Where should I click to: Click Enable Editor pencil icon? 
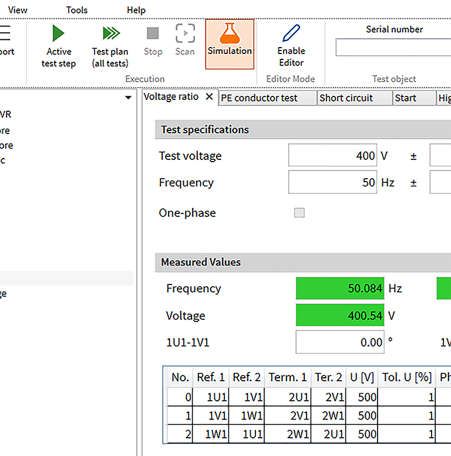(x=291, y=33)
